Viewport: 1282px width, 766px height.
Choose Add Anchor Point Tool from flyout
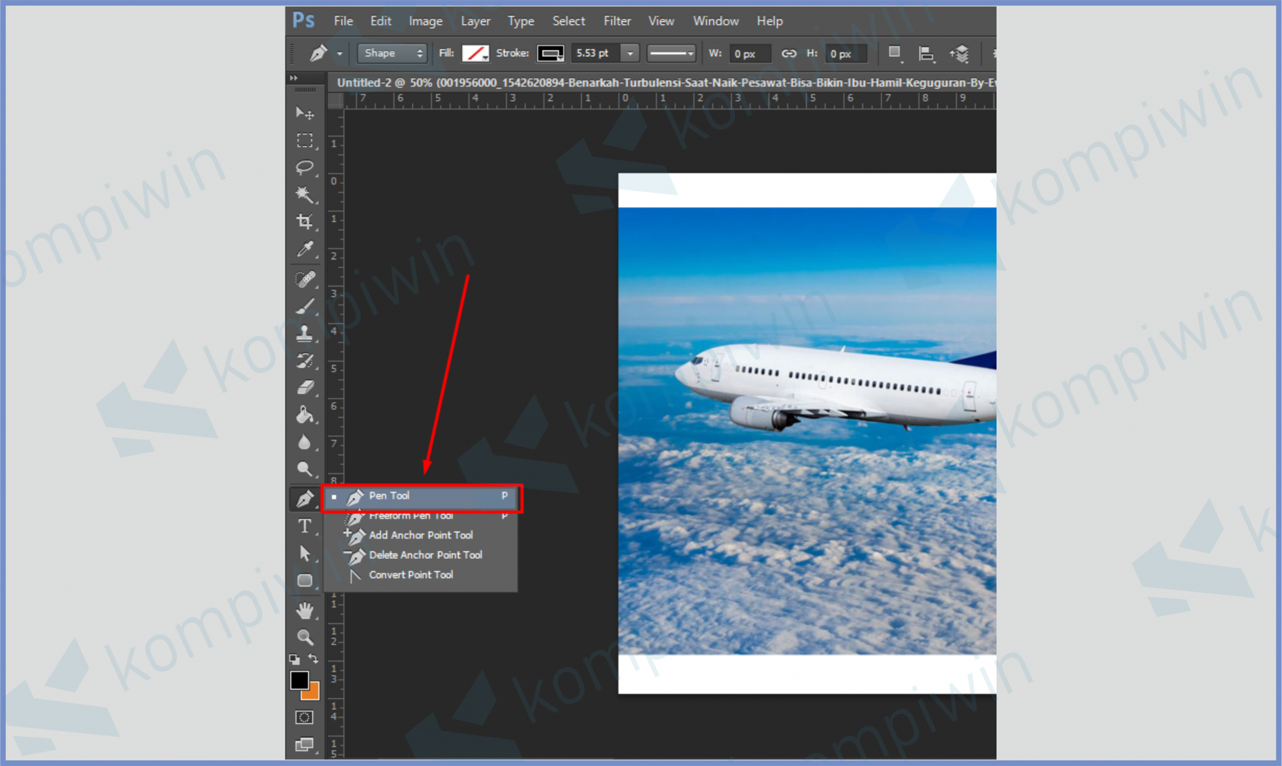[x=421, y=535]
